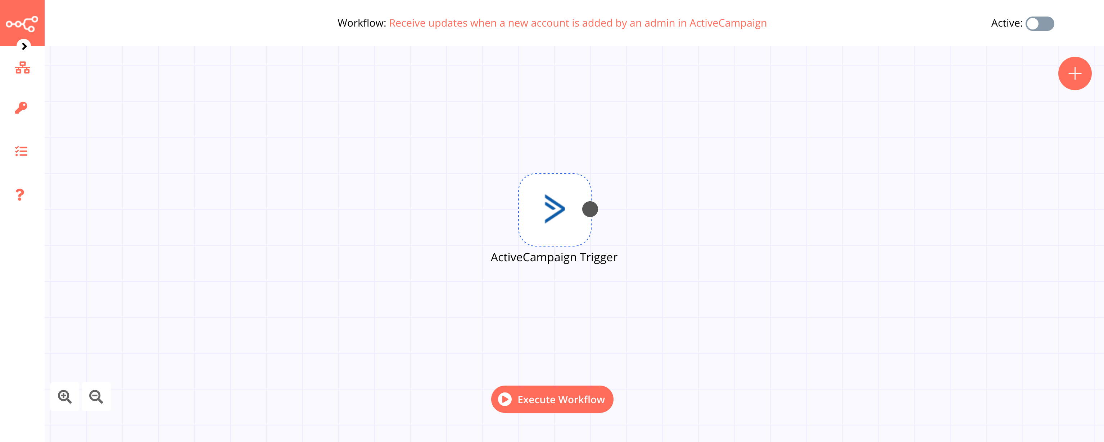Open ActiveCampaign Trigger node settings
Viewport: 1104px width, 442px height.
[554, 209]
